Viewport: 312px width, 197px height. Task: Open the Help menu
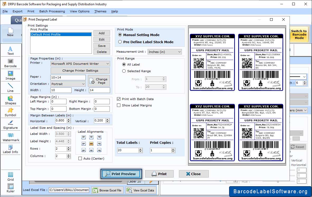pyautogui.click(x=115, y=11)
